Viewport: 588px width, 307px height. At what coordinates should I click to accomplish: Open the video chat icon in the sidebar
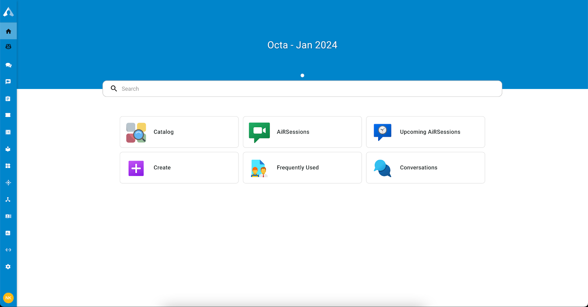pos(8,82)
